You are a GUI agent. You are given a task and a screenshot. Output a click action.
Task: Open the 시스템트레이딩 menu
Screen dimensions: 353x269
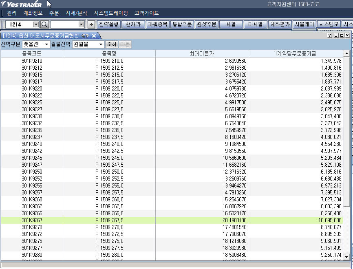[x=110, y=13]
